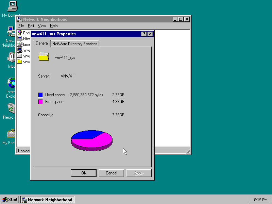Click the Network Neighborhood window resize grip
Image resolution: width=272 pixels, height=204 pixels.
point(188,151)
